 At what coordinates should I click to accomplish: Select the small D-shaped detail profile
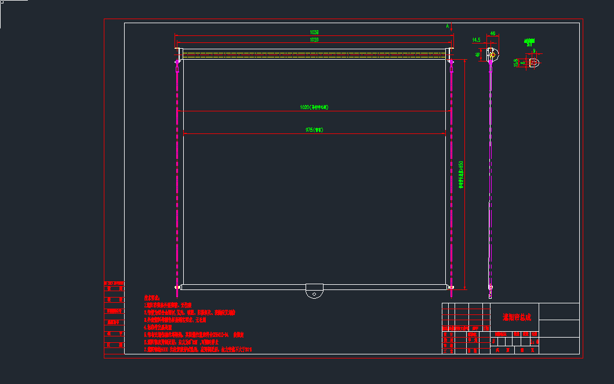pyautogui.click(x=534, y=62)
